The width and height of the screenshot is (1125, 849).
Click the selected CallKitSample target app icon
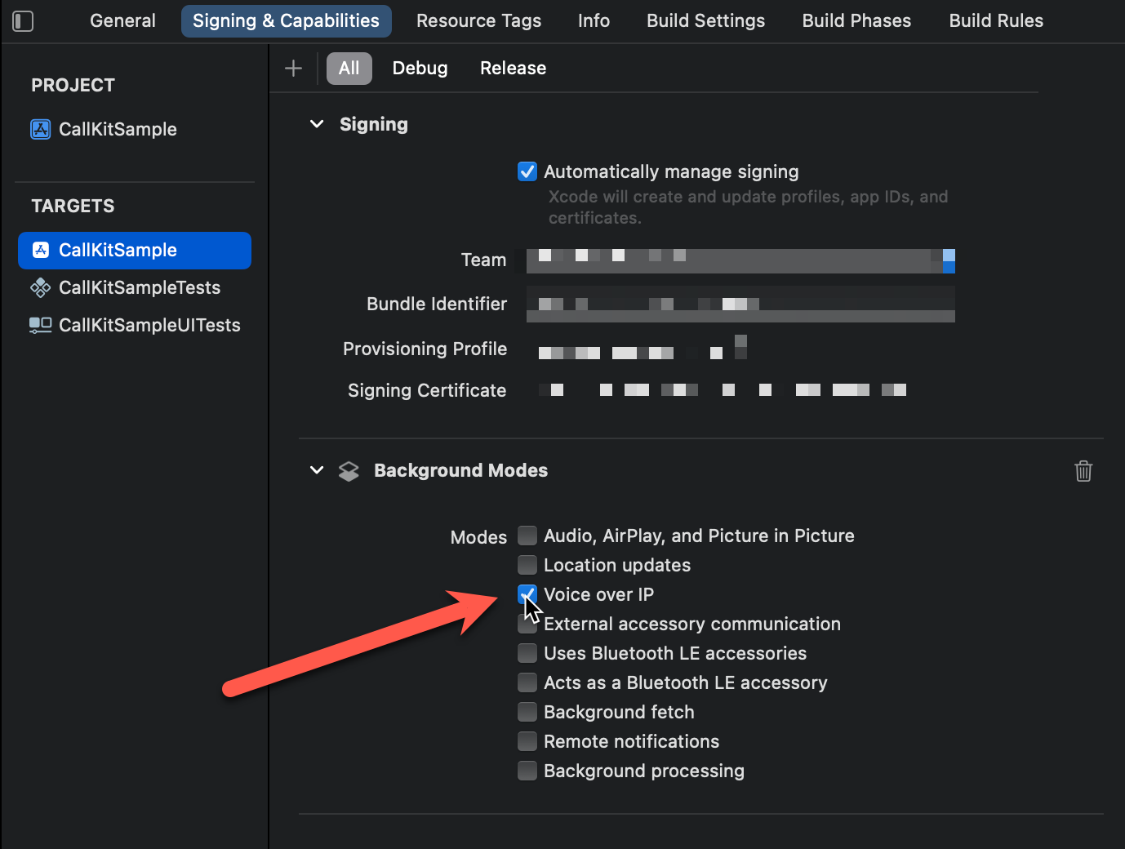pos(40,250)
